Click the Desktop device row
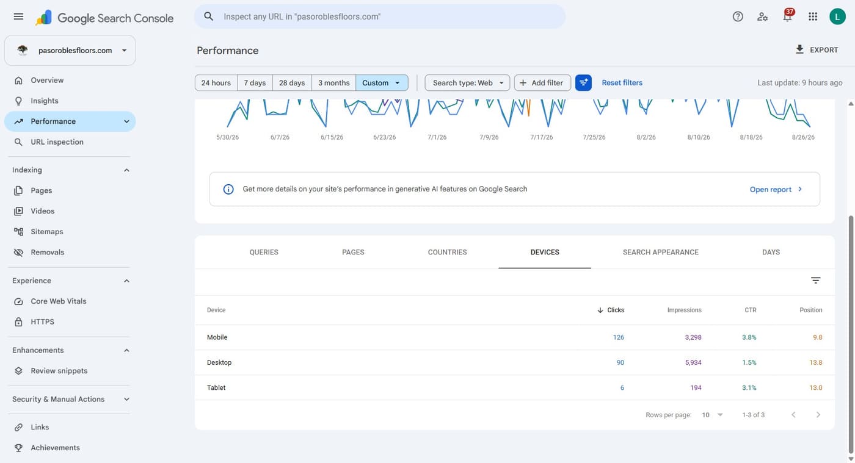The width and height of the screenshot is (855, 463). click(x=515, y=362)
